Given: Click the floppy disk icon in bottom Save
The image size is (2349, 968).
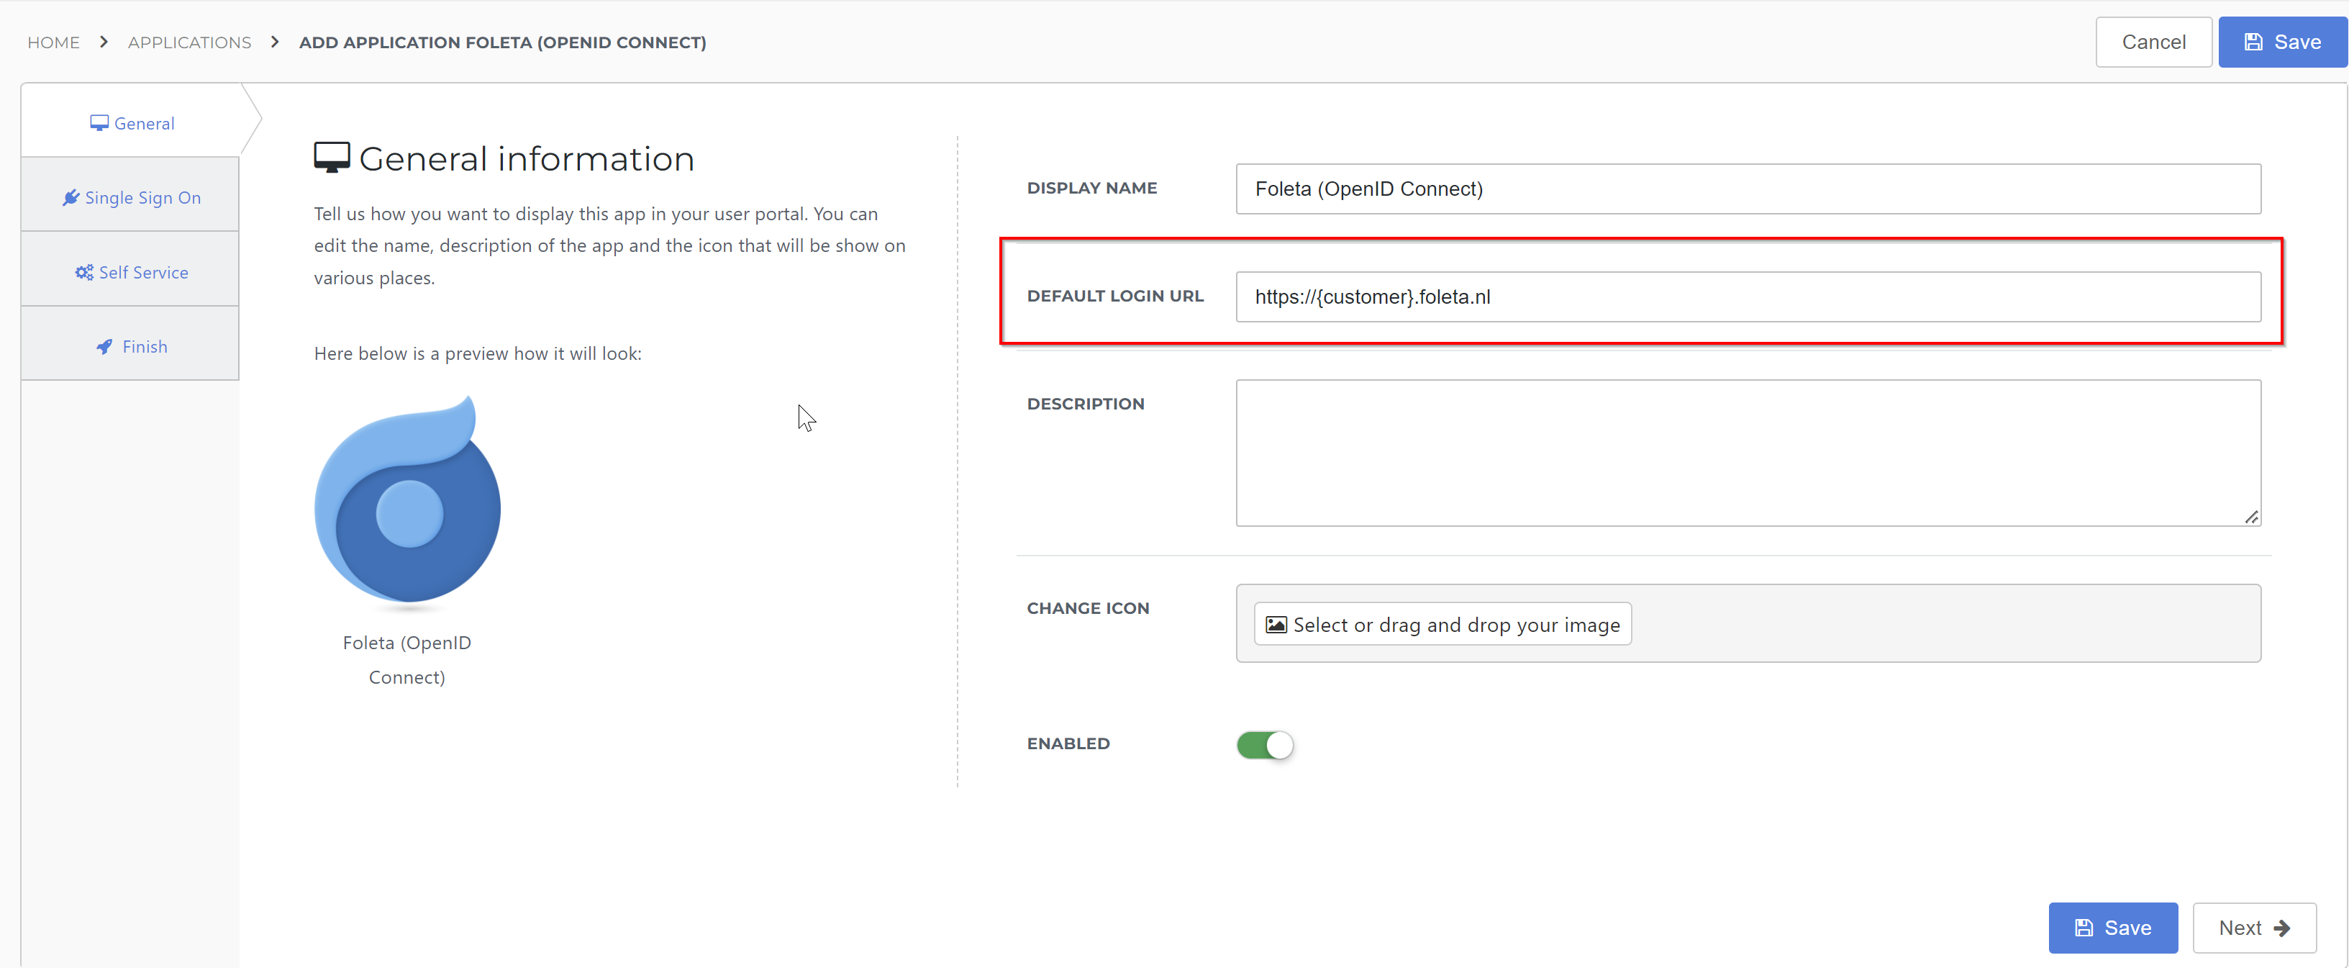Looking at the screenshot, I should tap(2084, 928).
